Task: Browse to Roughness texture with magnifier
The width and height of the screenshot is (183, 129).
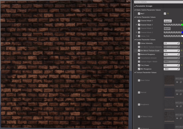Action: pos(181,106)
